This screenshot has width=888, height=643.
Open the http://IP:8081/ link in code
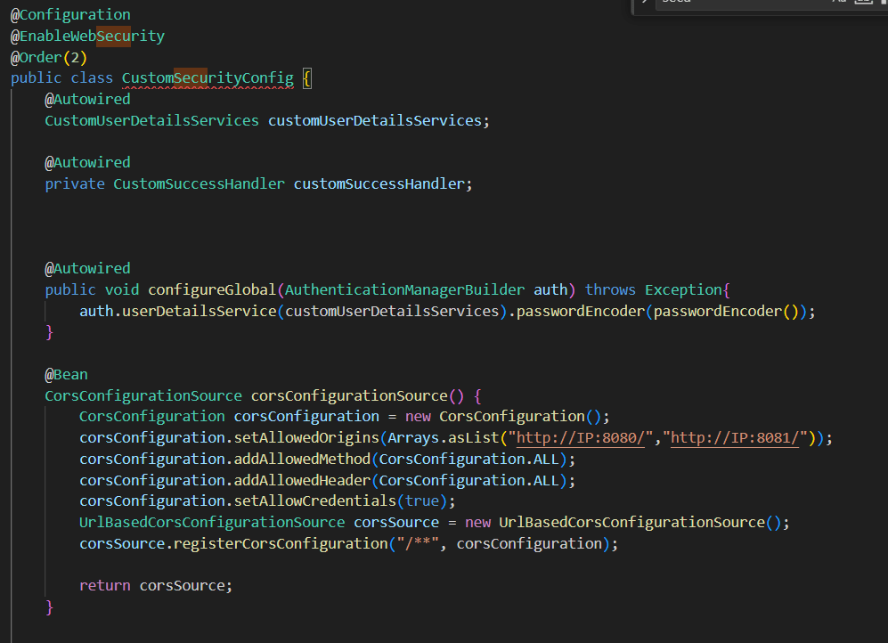pos(737,437)
